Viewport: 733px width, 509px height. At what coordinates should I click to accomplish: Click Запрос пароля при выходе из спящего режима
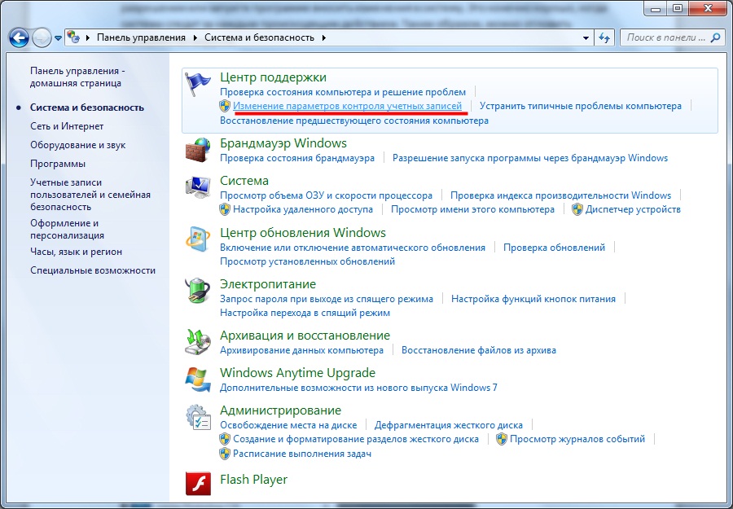tap(327, 299)
